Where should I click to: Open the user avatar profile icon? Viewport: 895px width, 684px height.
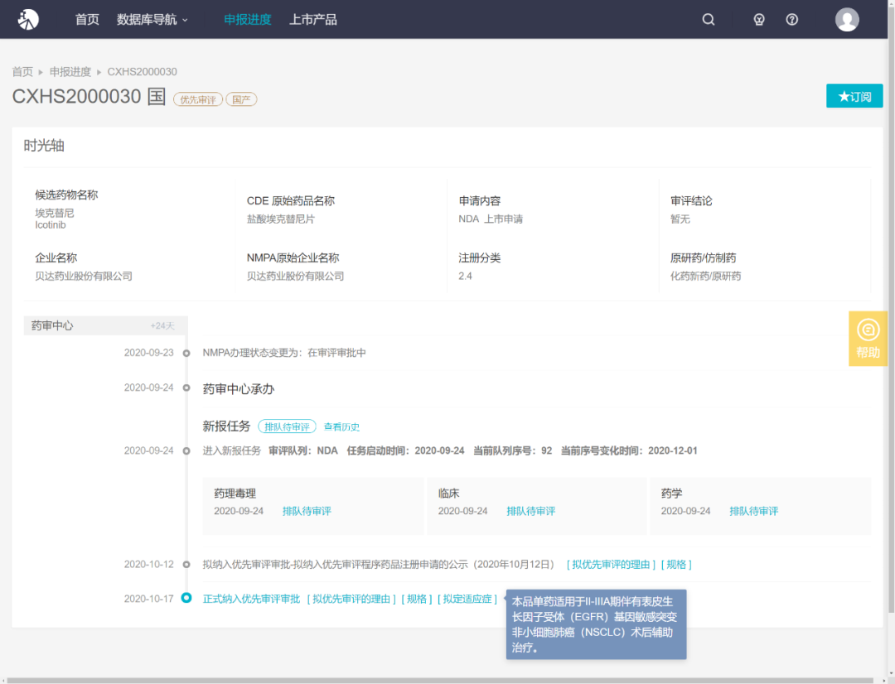(x=847, y=19)
